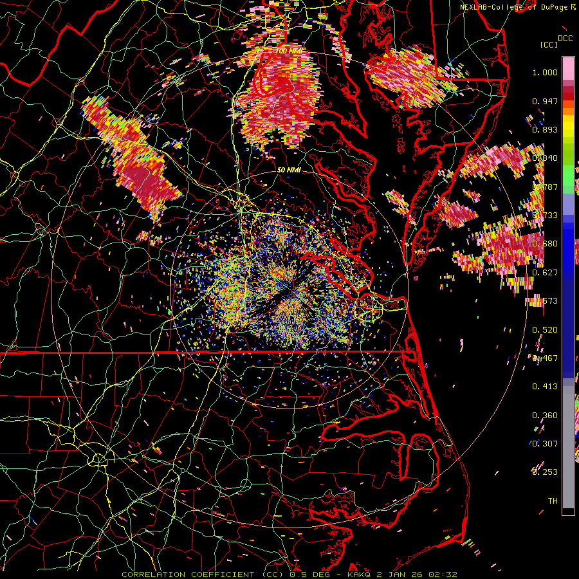Screen dimensions: 579x579
Task: Click the DCC product label
Action: [x=565, y=38]
